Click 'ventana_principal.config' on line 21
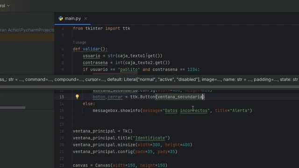 pyautogui.click(x=103, y=152)
